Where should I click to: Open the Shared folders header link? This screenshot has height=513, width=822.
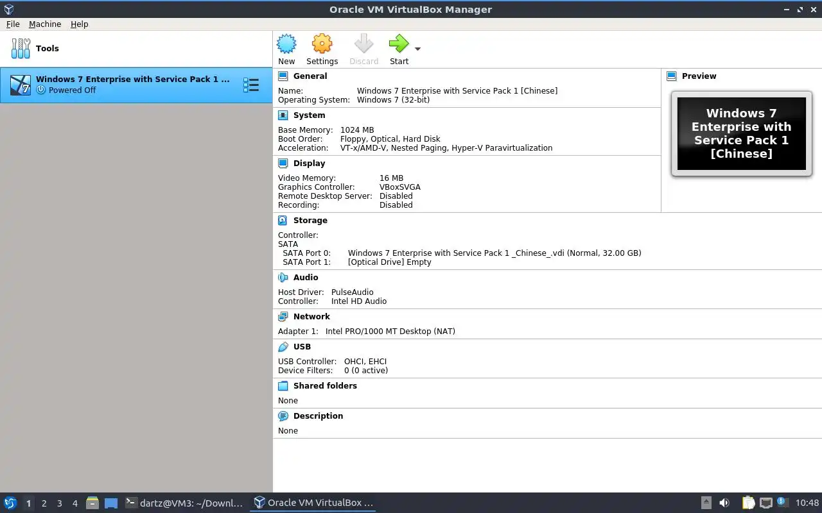pyautogui.click(x=325, y=386)
